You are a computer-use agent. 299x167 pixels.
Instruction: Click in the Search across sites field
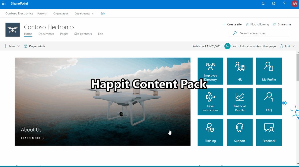pos(259,33)
